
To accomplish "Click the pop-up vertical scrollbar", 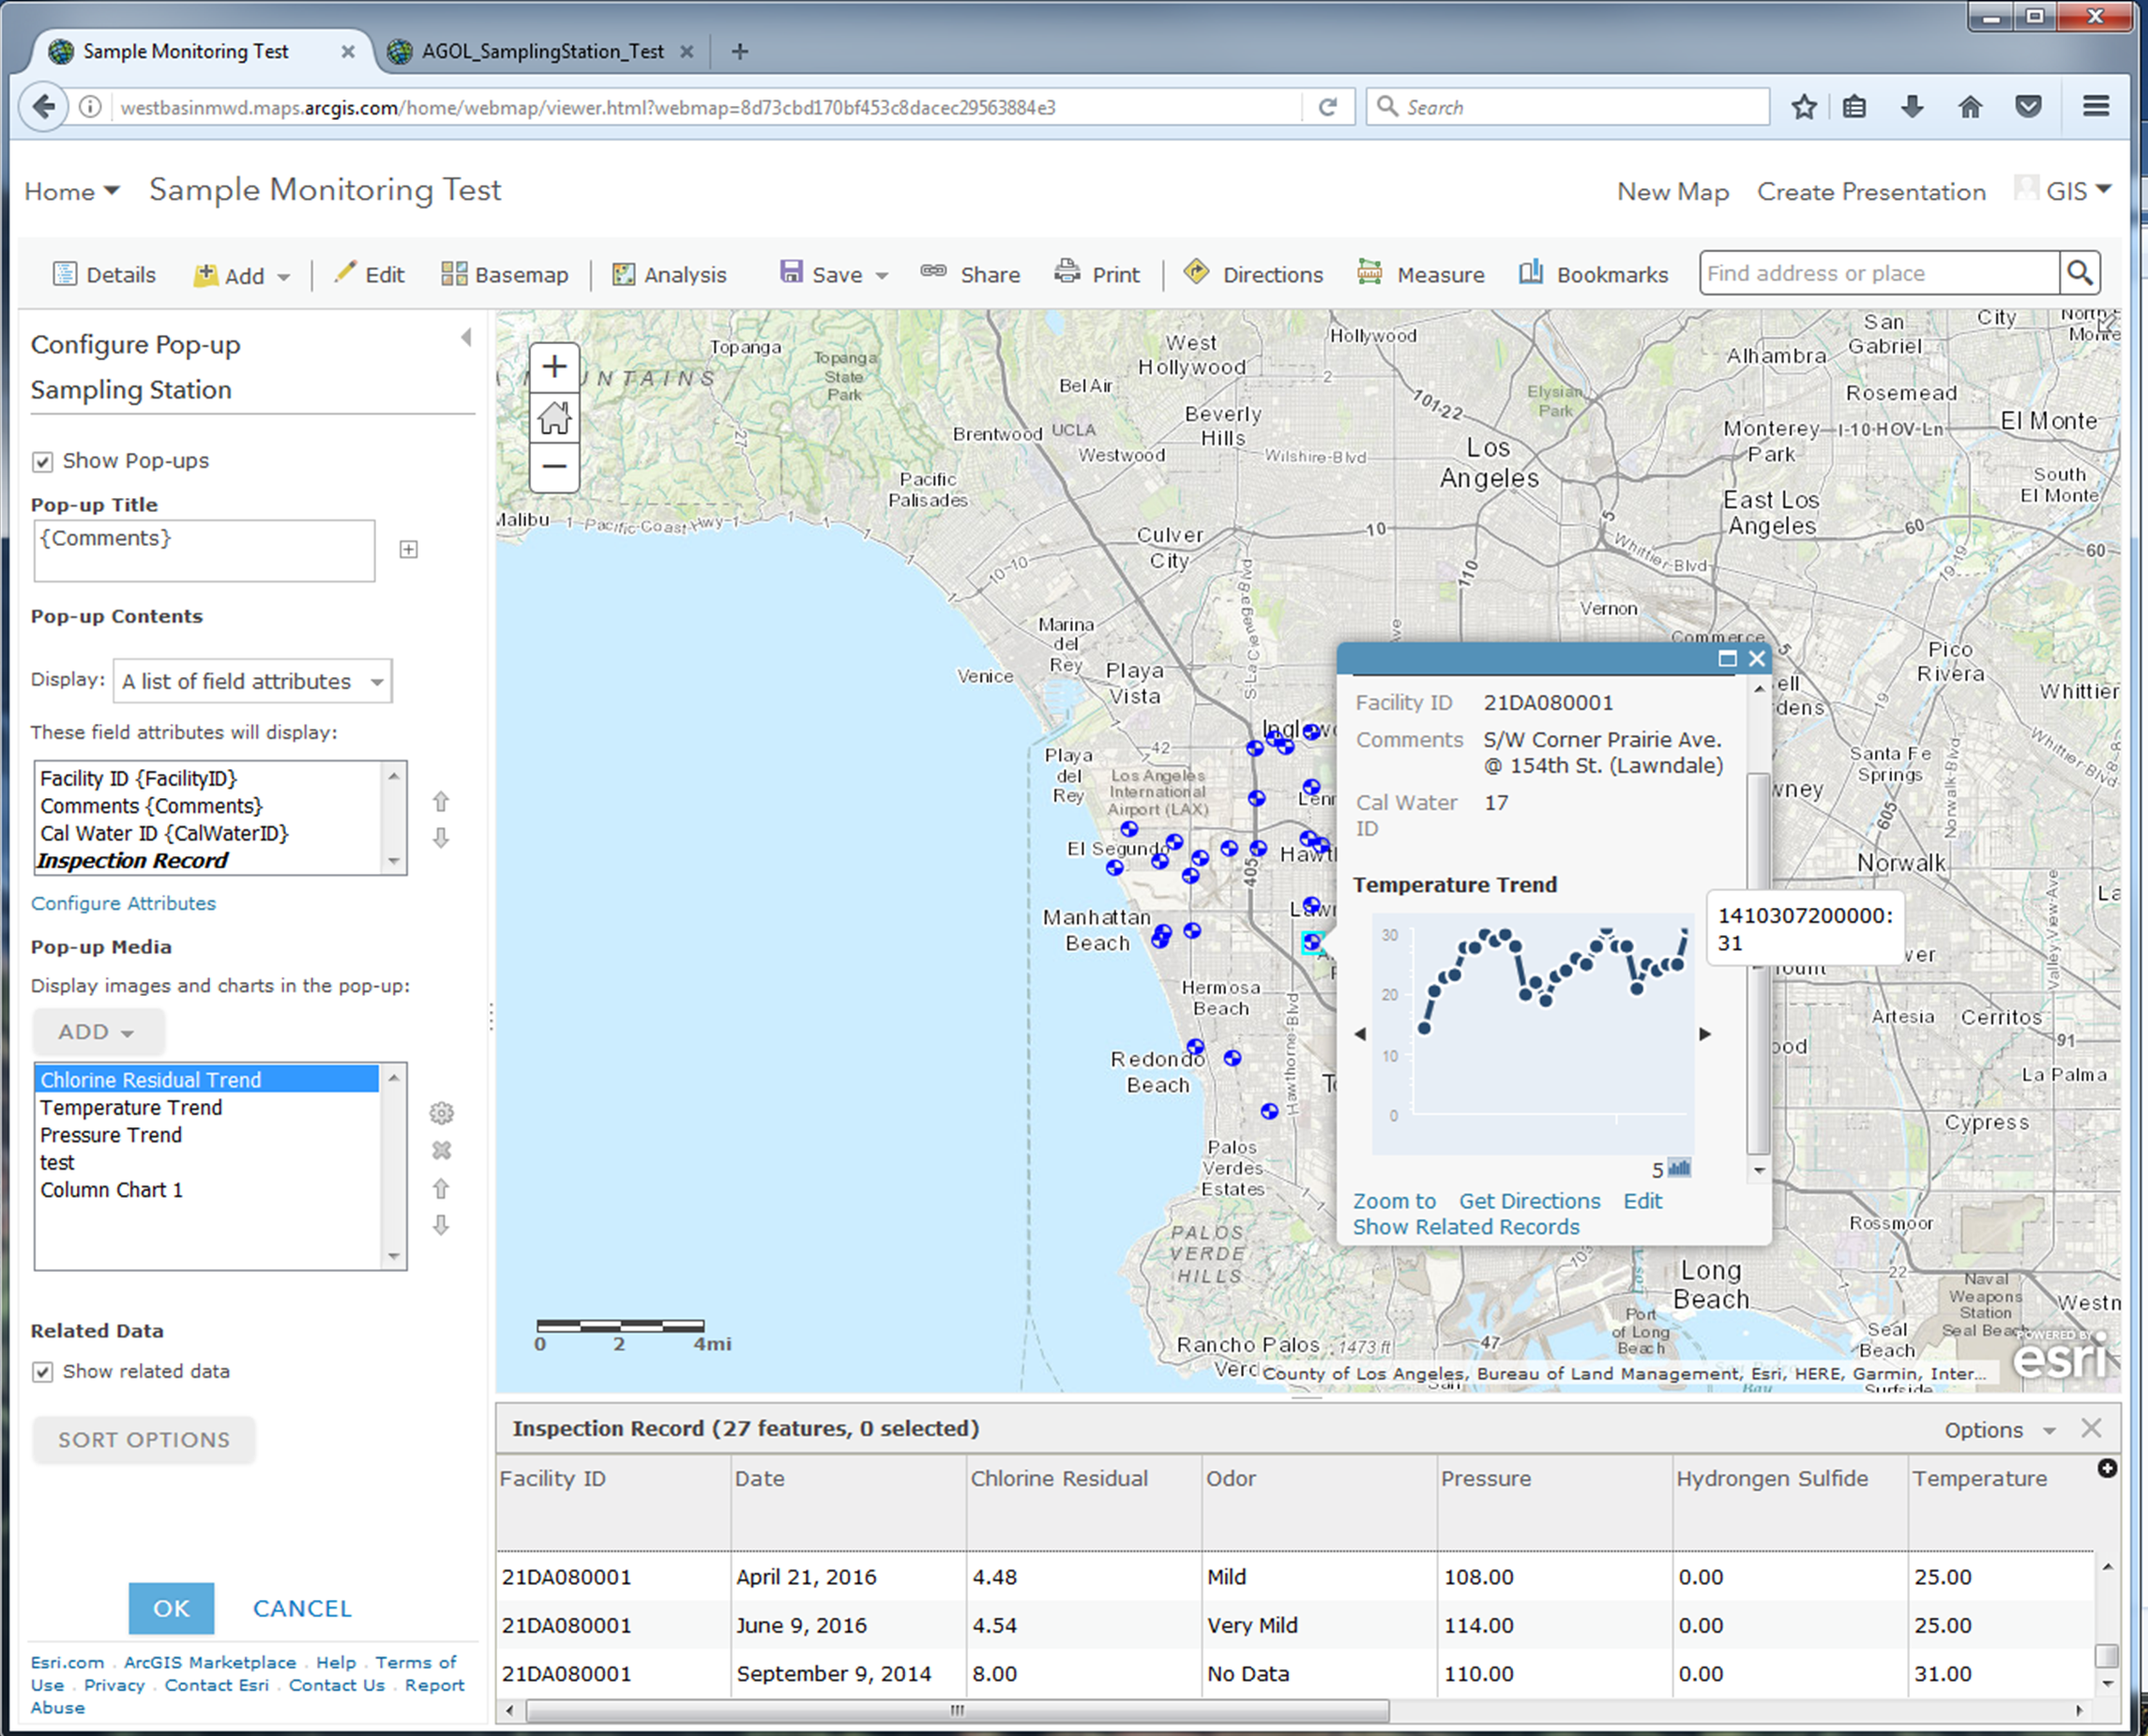I will (1758, 965).
